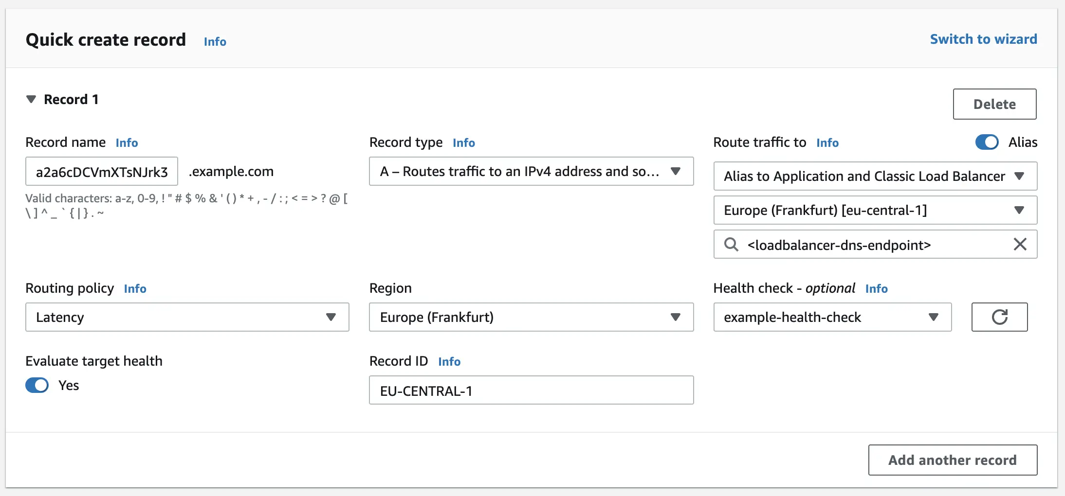Click the search magnifier in load balancer field
The width and height of the screenshot is (1065, 496).
pyautogui.click(x=731, y=244)
